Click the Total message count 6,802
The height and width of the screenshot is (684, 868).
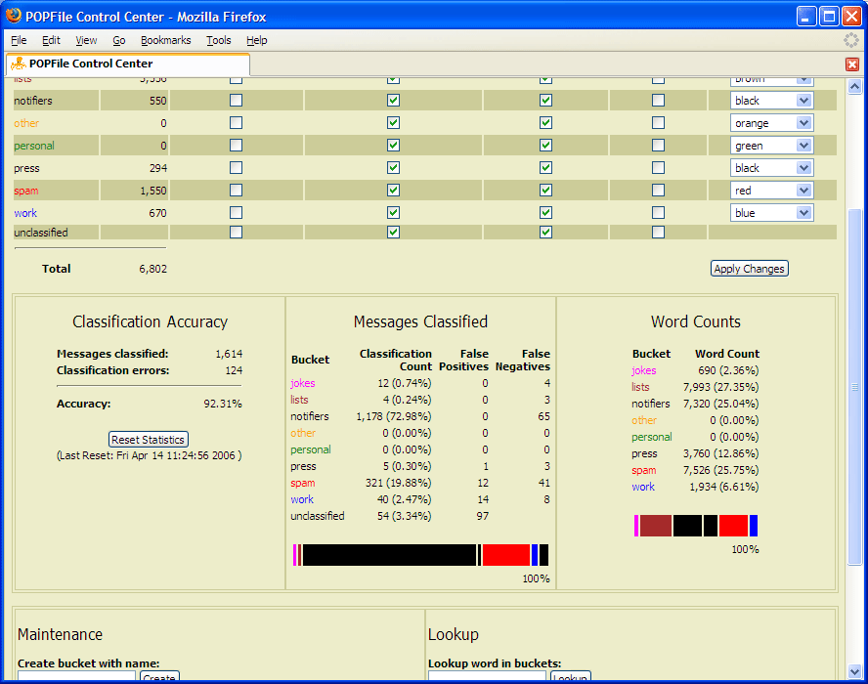pyautogui.click(x=152, y=269)
